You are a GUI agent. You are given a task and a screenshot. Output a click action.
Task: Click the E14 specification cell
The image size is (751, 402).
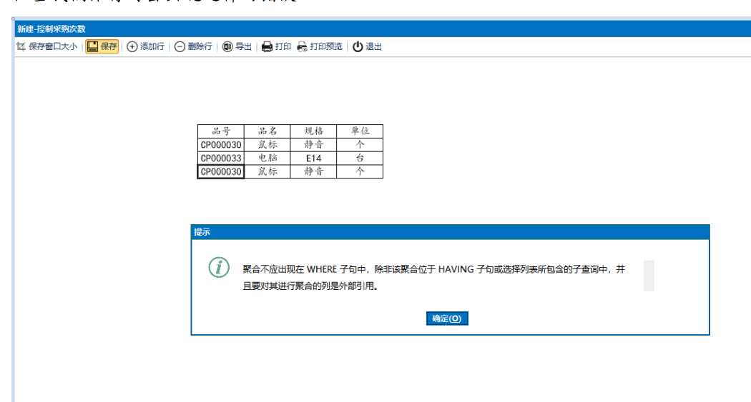313,159
